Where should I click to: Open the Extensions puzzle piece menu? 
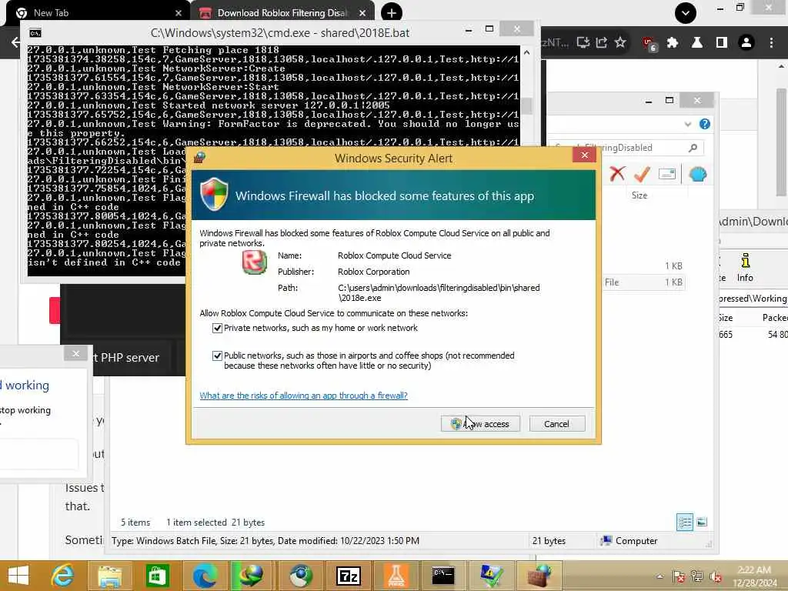point(673,43)
